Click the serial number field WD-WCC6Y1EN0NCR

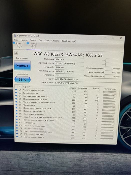click(69, 63)
